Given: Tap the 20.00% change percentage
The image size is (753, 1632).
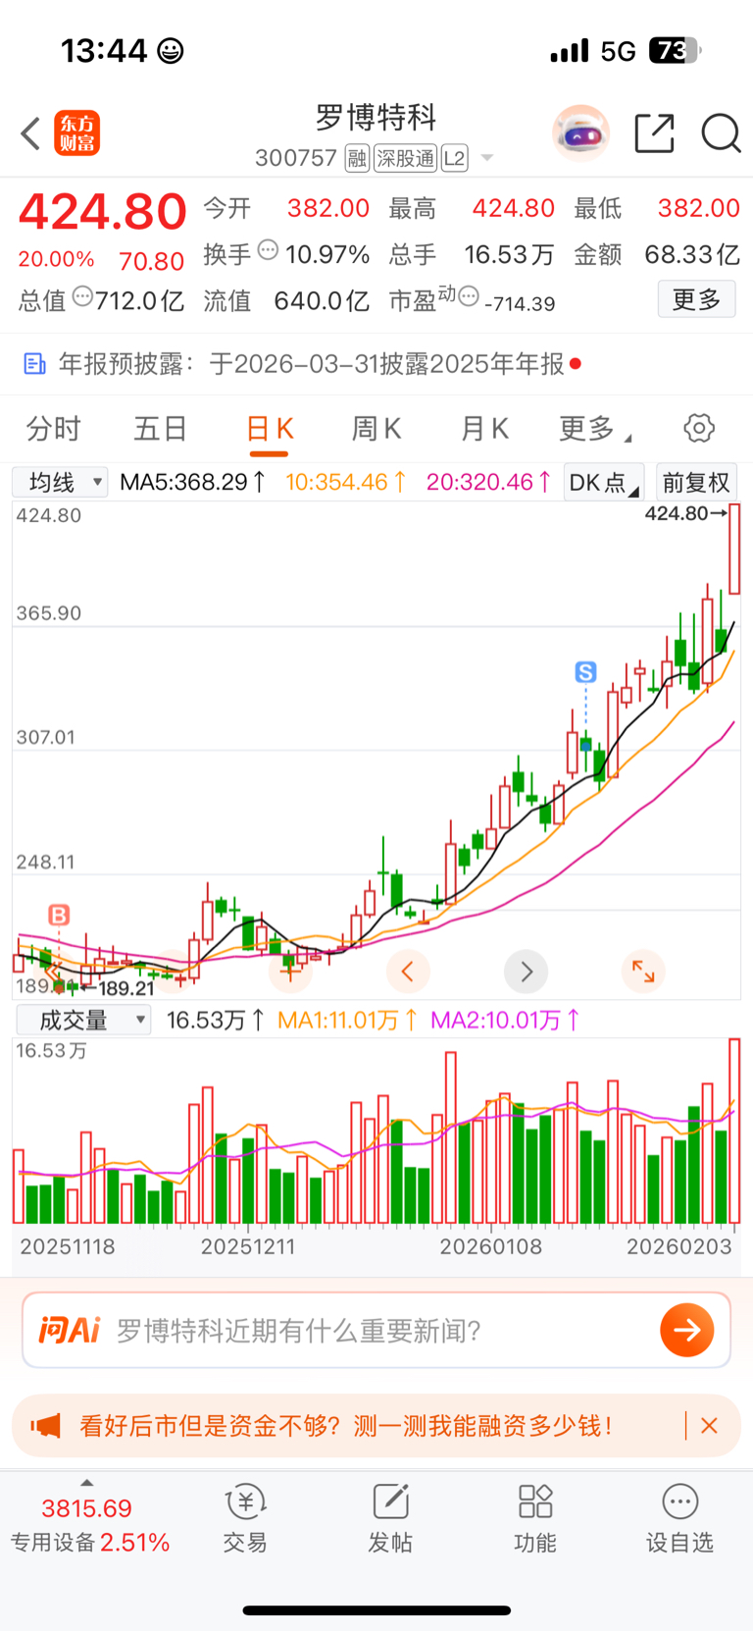Looking at the screenshot, I should click(57, 260).
